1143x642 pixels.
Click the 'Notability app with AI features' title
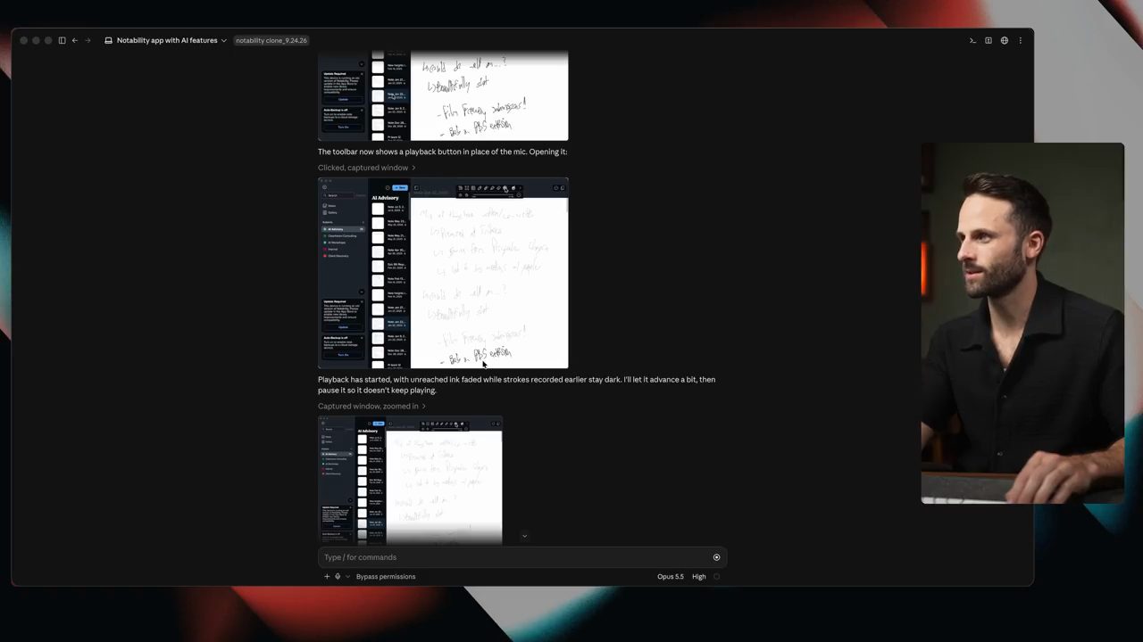tap(167, 40)
